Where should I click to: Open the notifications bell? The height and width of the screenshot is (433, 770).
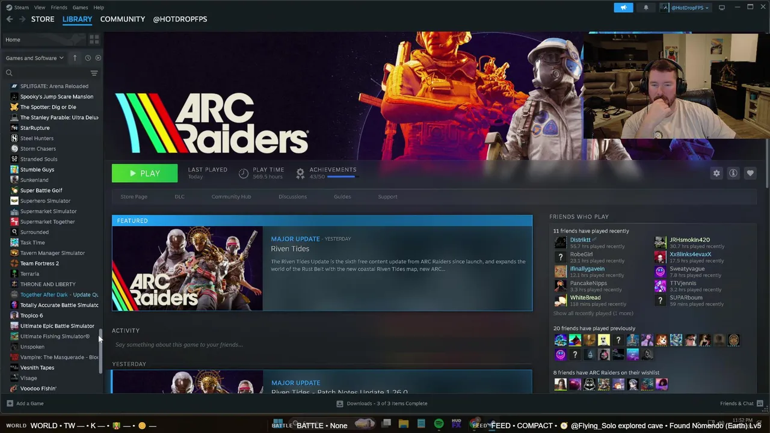click(x=646, y=7)
